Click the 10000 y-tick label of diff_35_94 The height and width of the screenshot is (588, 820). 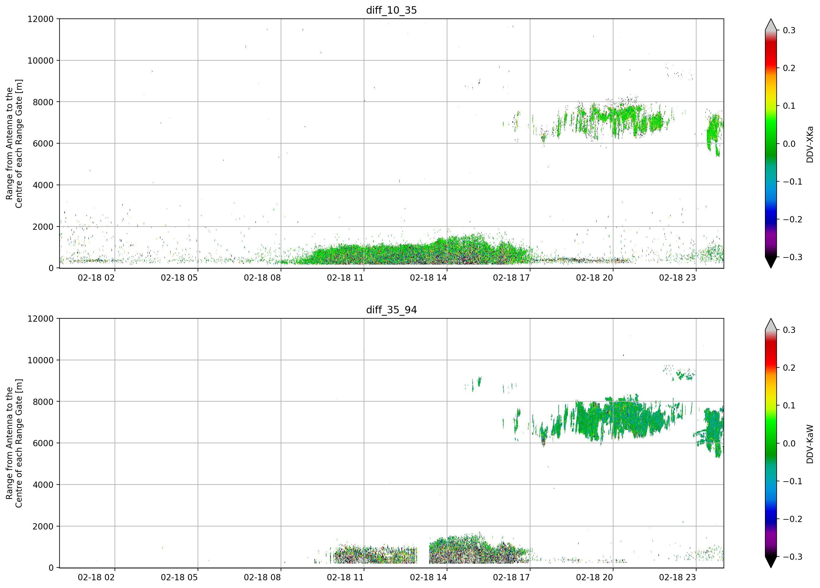pos(40,361)
